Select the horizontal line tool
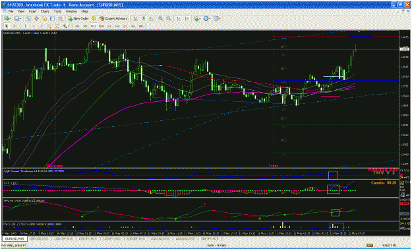Viewport: 412px width, 249px height. [34, 26]
